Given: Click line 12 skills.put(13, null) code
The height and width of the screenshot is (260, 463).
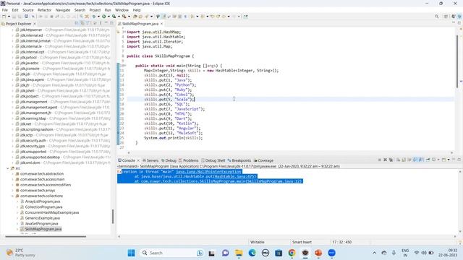Looking at the screenshot, I should [x=167, y=75].
